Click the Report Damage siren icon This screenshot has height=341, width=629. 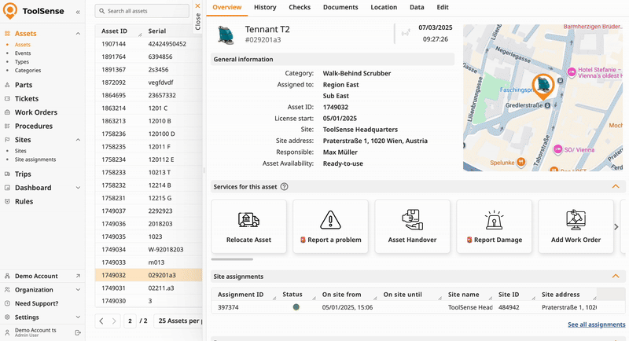point(494,219)
